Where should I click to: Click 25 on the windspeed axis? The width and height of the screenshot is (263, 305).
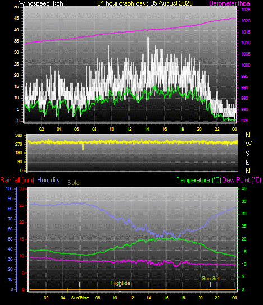[16, 64]
